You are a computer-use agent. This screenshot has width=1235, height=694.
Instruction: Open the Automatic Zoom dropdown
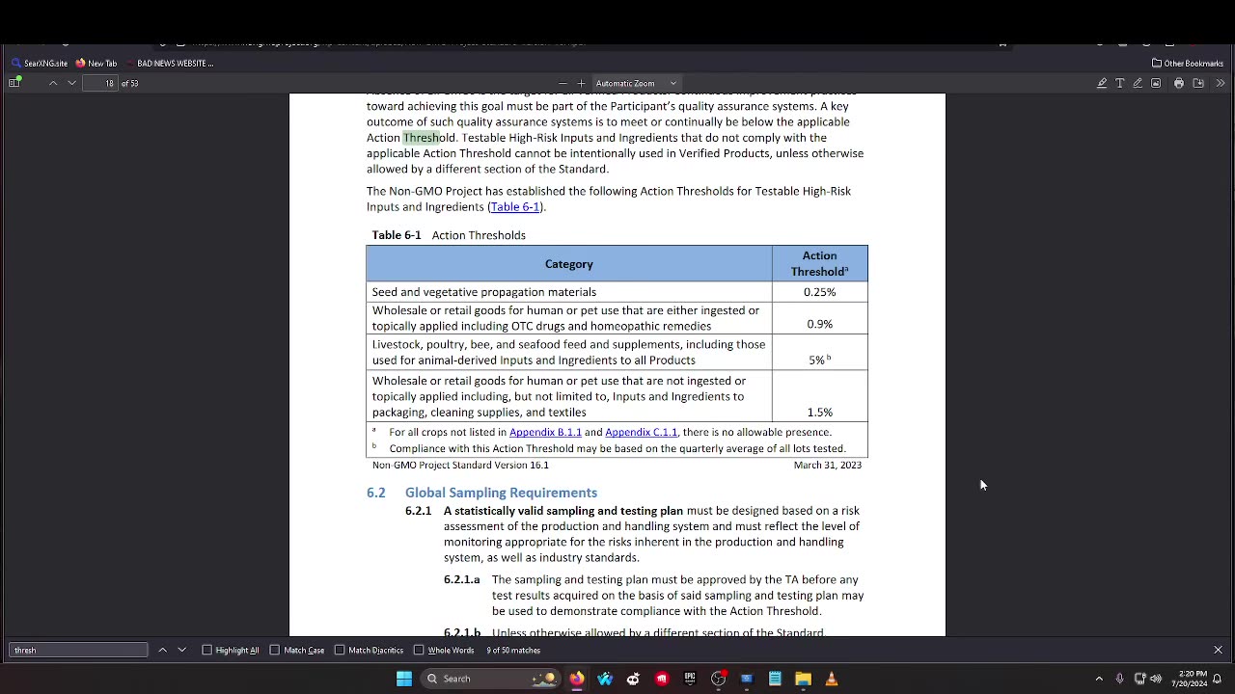636,83
